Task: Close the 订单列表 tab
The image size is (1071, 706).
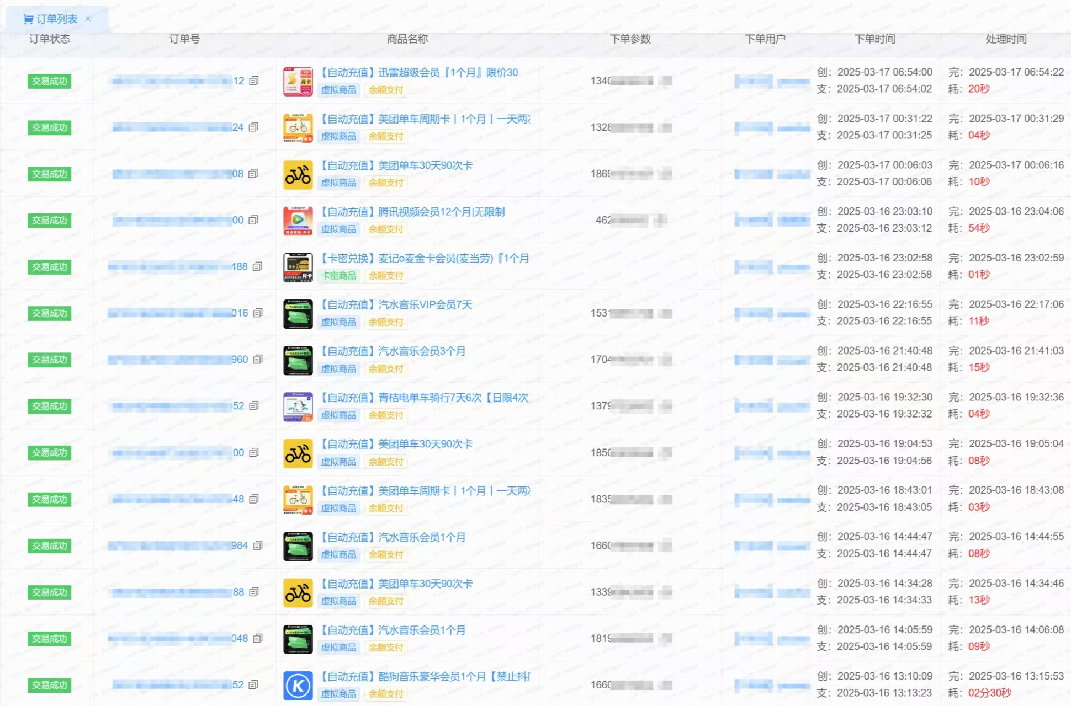Action: (88, 19)
